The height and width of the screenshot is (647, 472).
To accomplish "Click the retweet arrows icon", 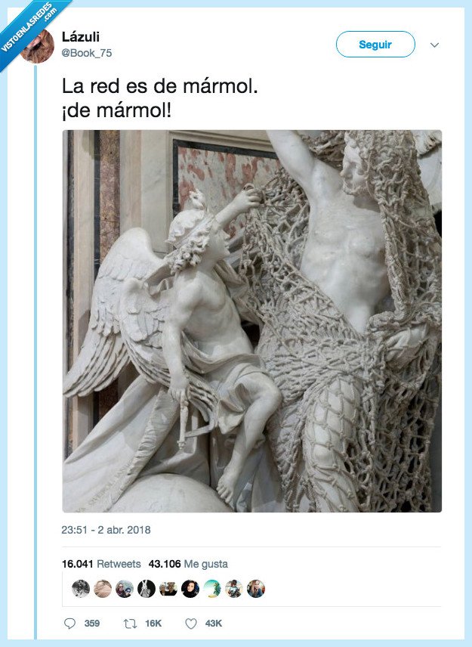I will 130,624.
